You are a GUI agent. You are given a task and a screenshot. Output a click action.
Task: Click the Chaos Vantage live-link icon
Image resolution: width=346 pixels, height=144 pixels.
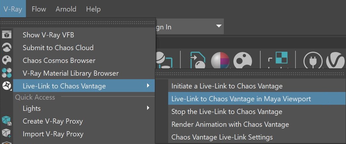(x=7, y=86)
